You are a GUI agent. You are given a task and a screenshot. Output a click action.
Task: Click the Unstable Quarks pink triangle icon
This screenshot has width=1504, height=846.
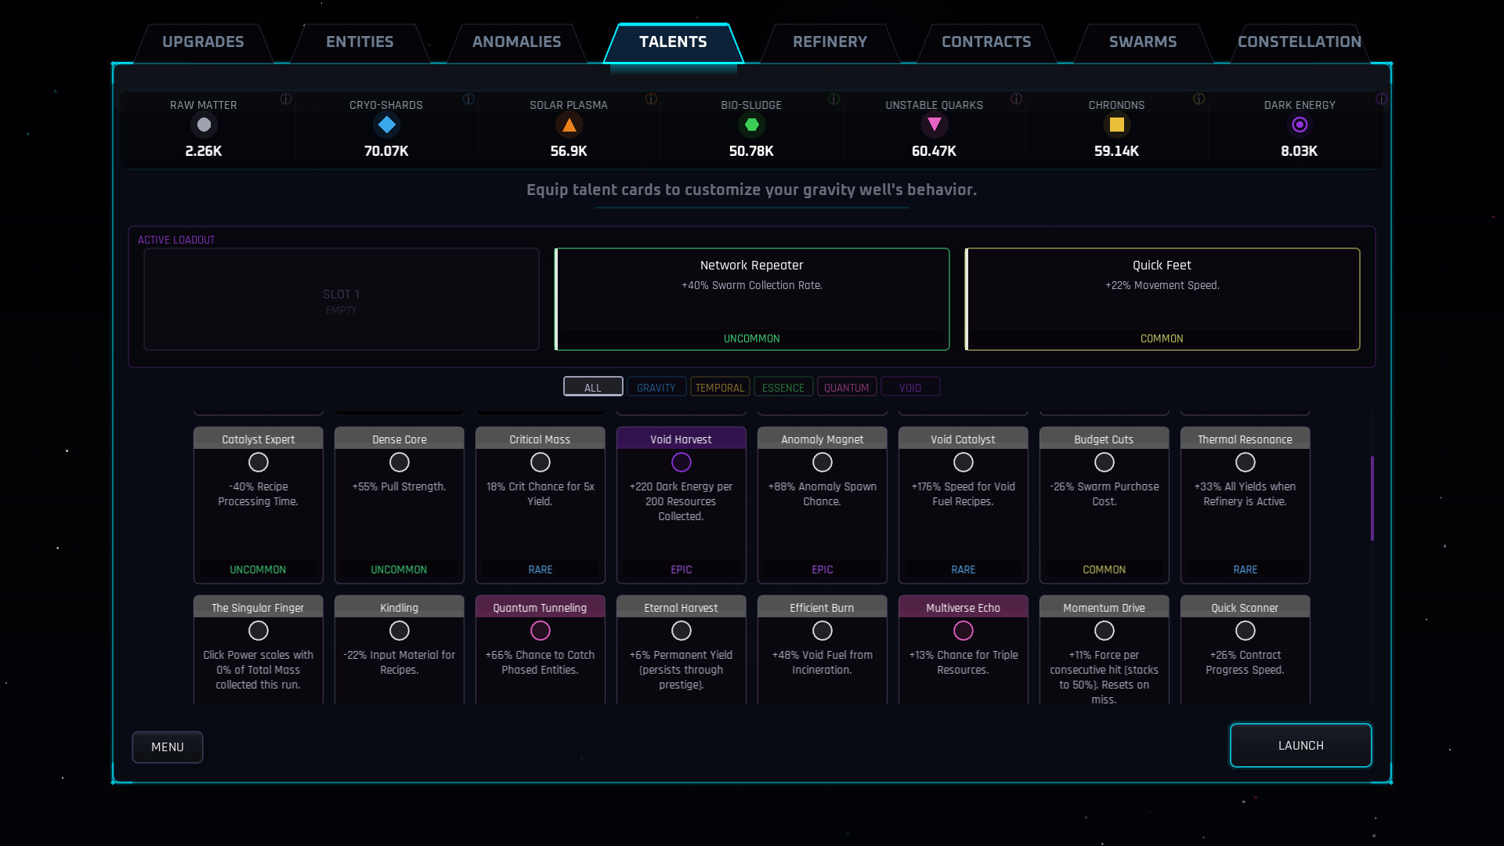(935, 125)
